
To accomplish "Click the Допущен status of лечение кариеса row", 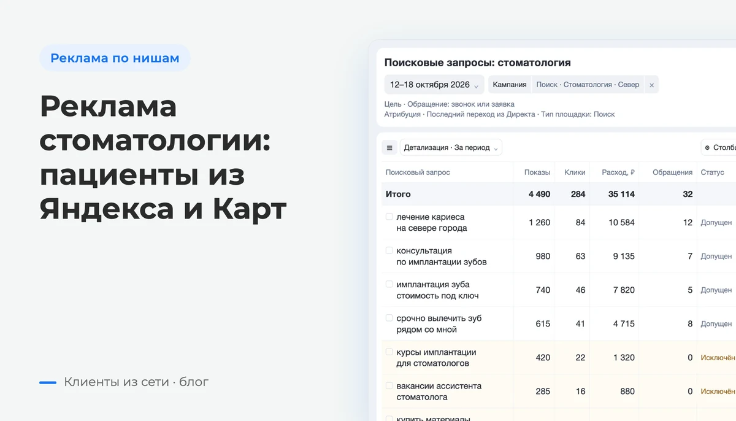I will [x=716, y=222].
